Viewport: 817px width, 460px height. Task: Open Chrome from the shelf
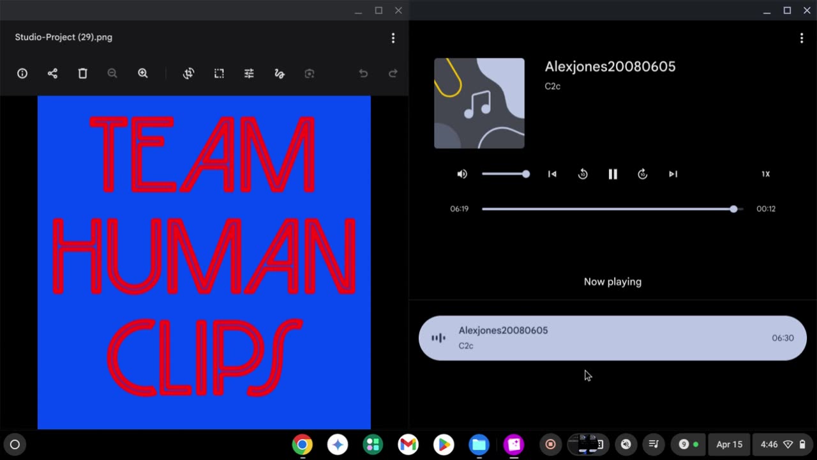pyautogui.click(x=303, y=445)
